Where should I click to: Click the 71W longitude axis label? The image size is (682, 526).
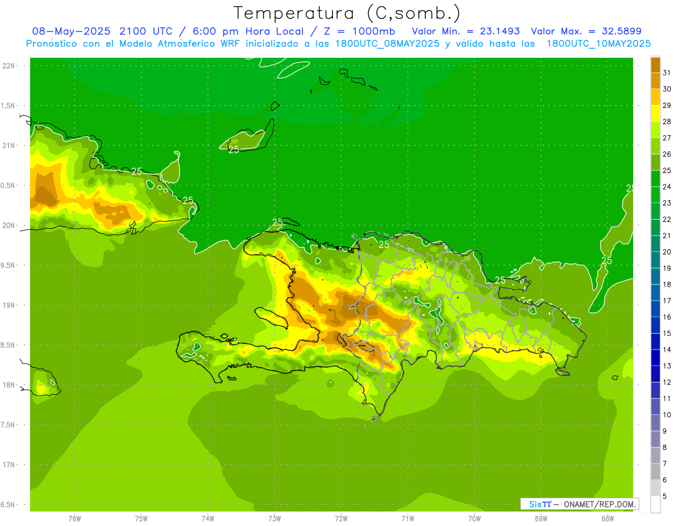(x=407, y=519)
